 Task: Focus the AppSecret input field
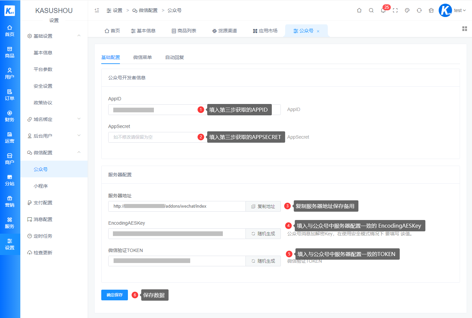coord(195,137)
